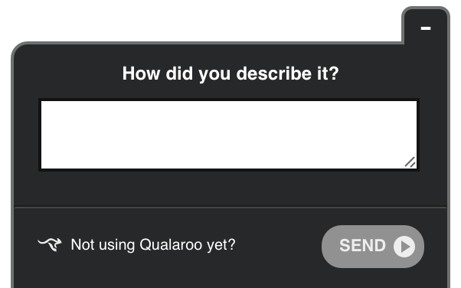
Task: Click the play arrow inside SEND
Action: tap(404, 247)
